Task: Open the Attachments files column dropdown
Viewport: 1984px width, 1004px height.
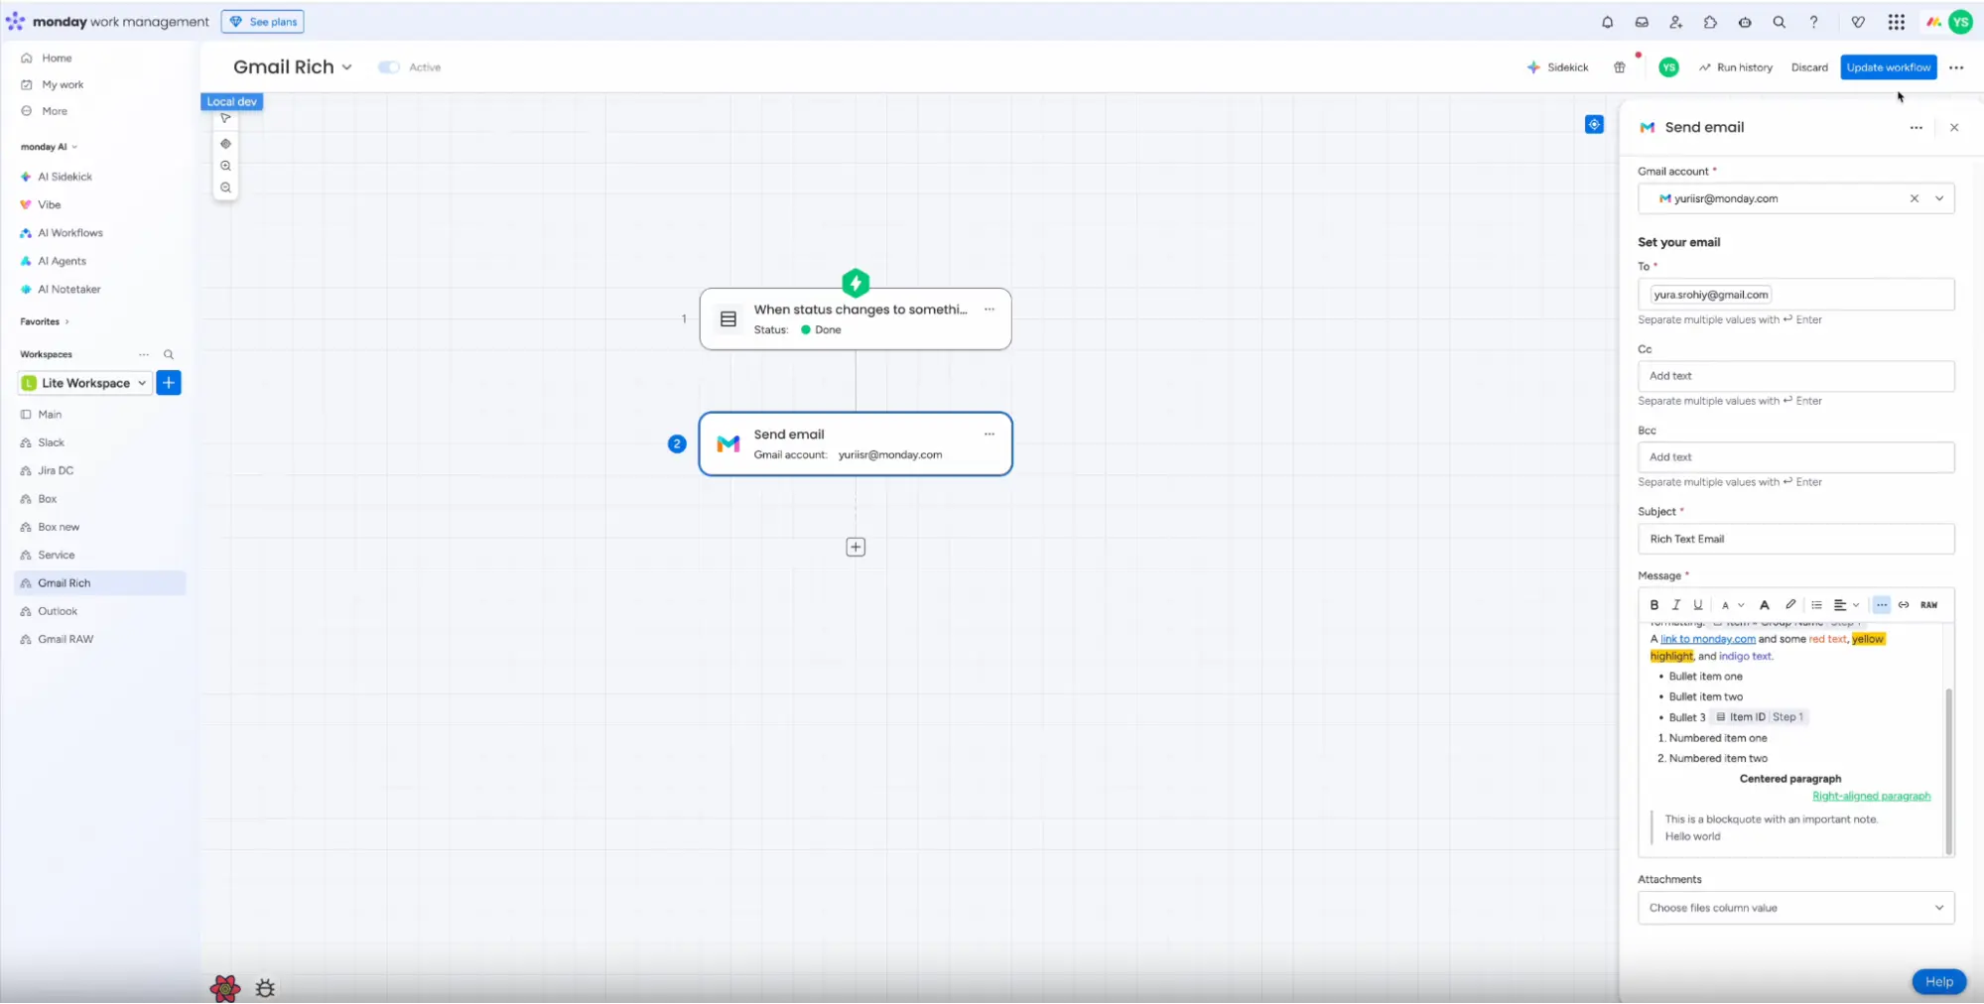Action: [1795, 908]
